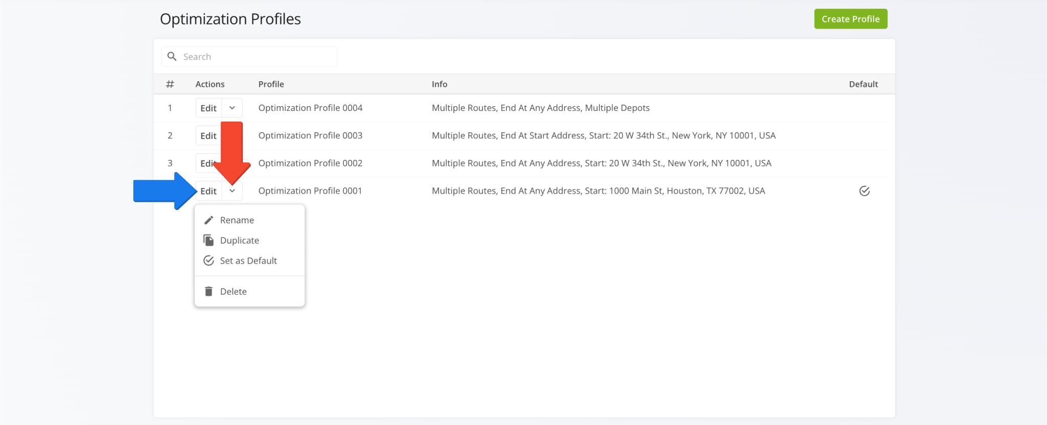Edit Optimization Profile 0004

208,108
